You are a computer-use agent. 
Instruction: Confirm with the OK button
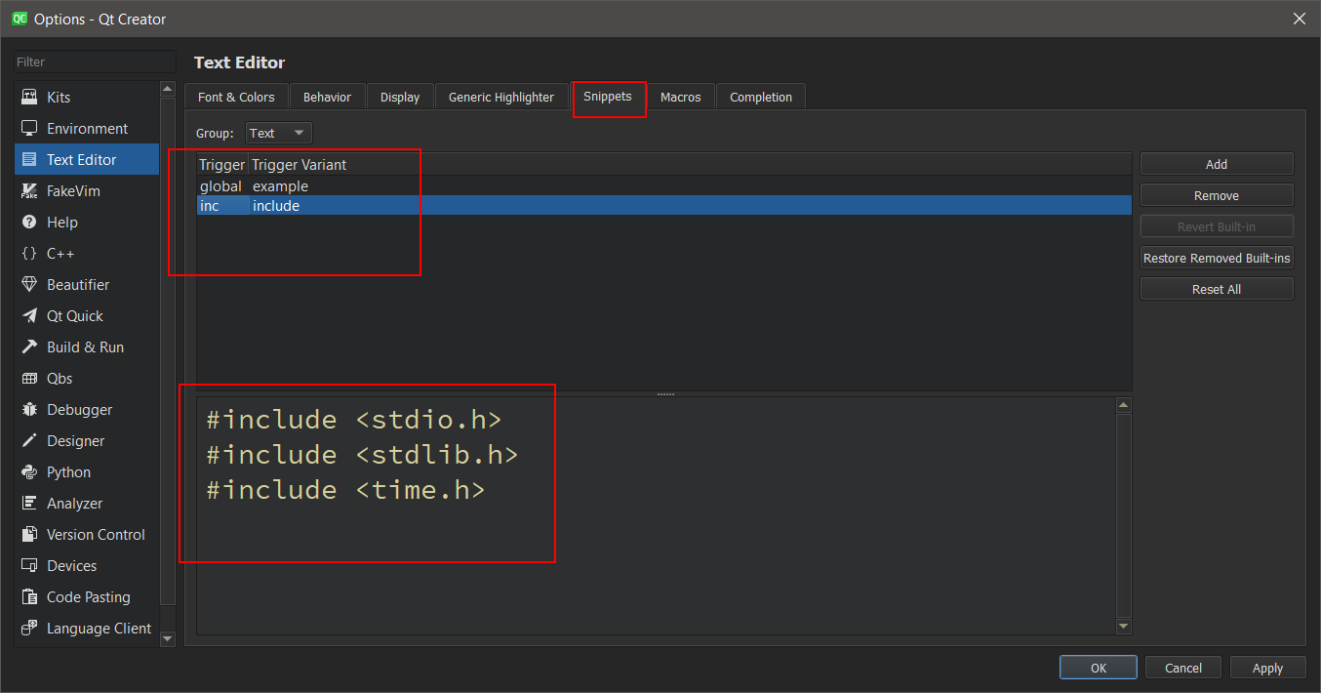click(x=1099, y=668)
